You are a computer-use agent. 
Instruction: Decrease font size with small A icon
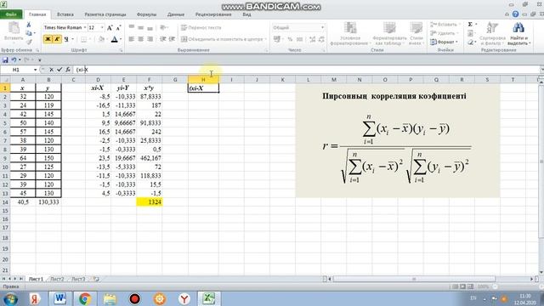[118, 28]
